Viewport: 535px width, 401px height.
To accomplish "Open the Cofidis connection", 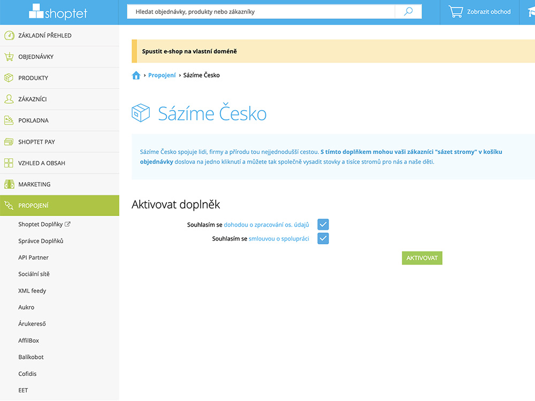I will (x=27, y=374).
